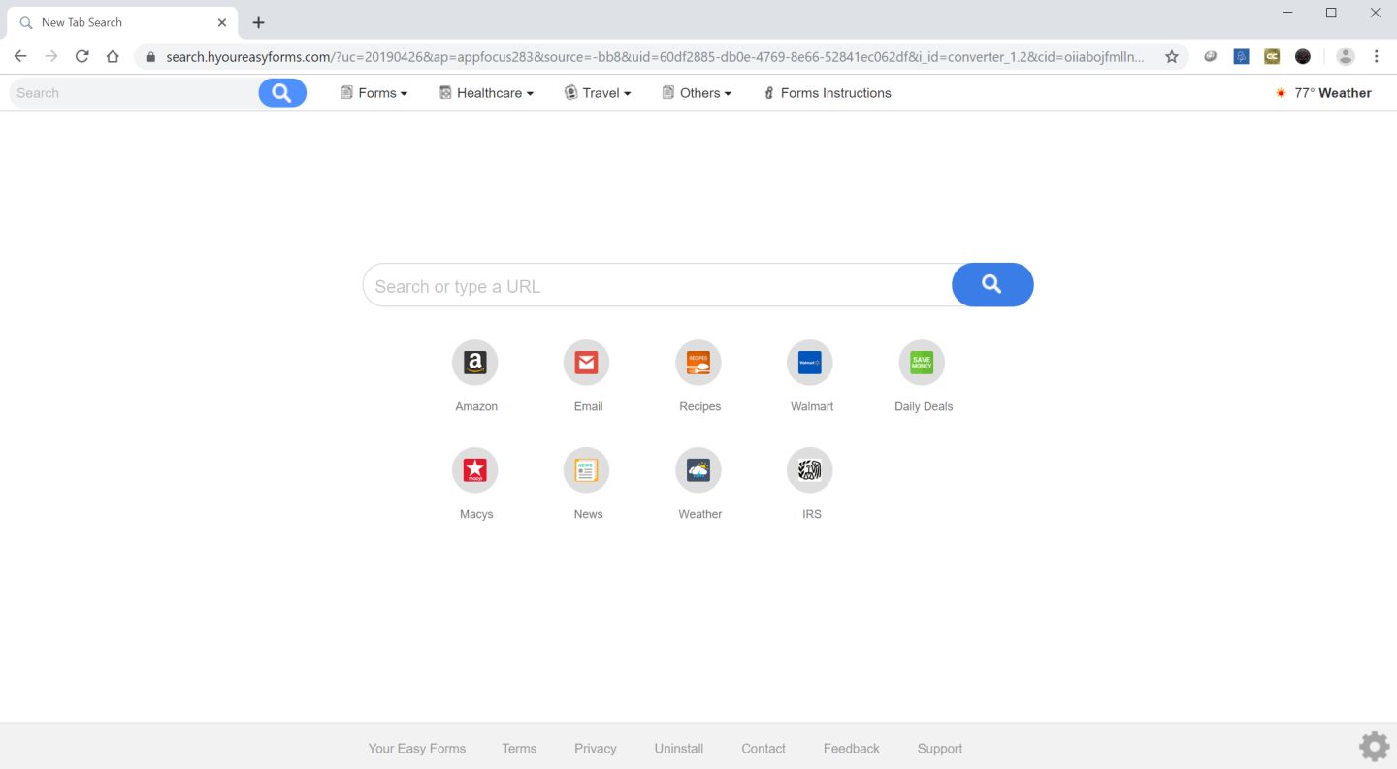Open the IRS shortcut icon
Screen dimensions: 1397x769
810,470
